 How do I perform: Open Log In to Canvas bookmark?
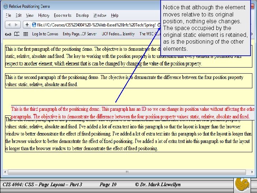click(45, 34)
